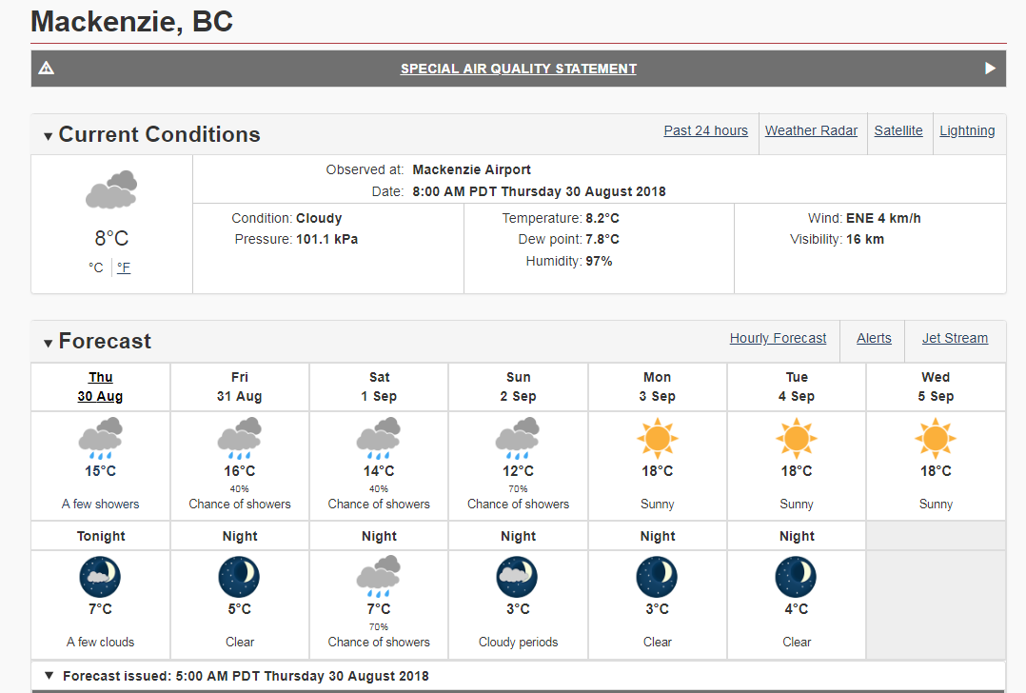
Task: Open the Hourly Forecast tab
Action: pos(778,338)
